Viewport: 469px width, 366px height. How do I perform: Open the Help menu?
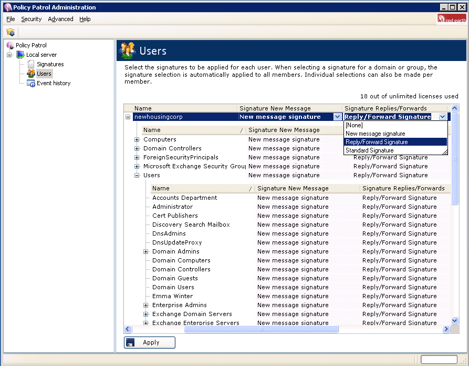click(85, 19)
